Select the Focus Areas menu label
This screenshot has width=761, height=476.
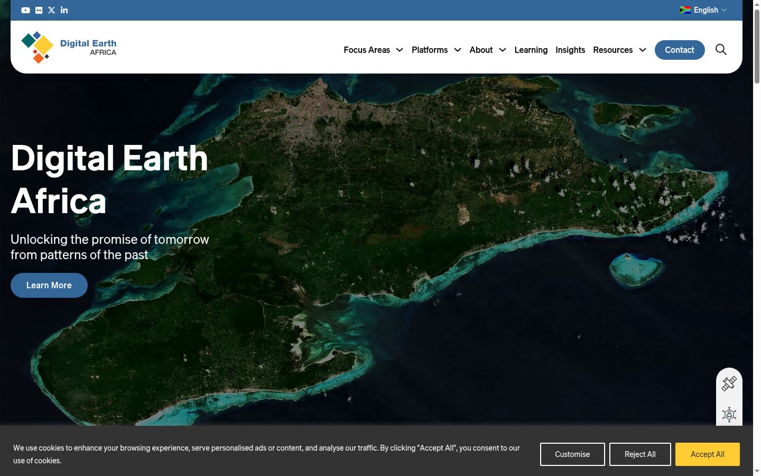(x=367, y=50)
